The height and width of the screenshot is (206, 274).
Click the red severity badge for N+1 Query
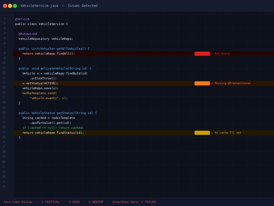click(202, 54)
